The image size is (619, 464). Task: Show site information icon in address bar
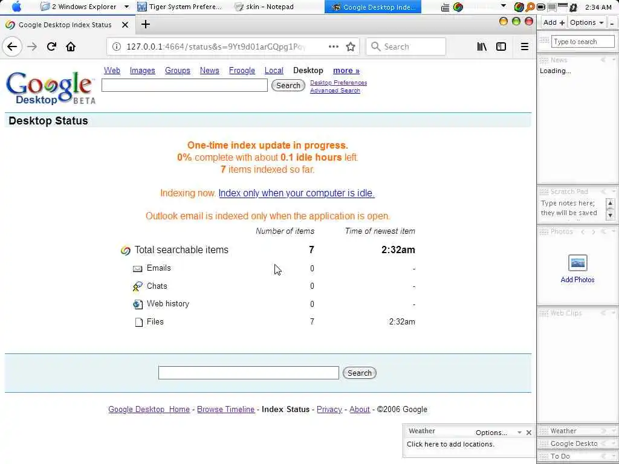(116, 47)
